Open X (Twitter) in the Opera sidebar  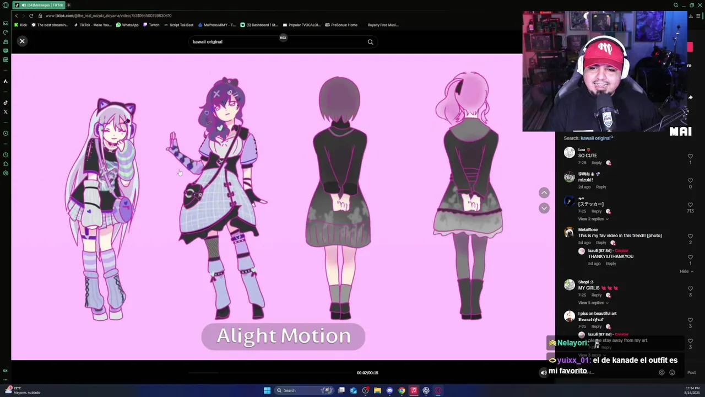(6, 112)
